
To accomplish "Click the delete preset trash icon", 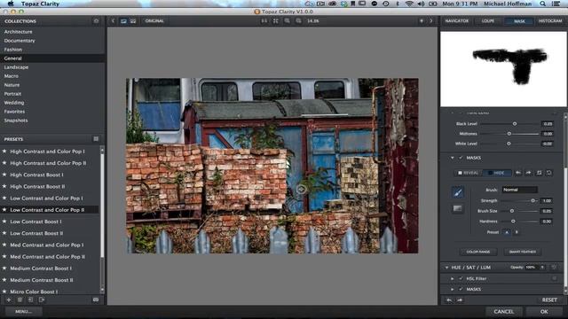I will click(20, 300).
